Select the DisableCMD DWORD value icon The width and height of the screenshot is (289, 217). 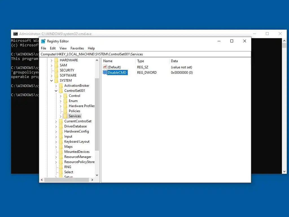tap(105, 72)
